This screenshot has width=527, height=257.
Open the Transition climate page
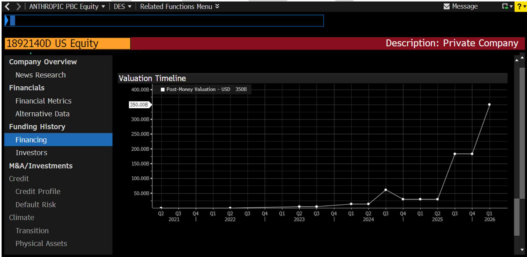(x=32, y=231)
